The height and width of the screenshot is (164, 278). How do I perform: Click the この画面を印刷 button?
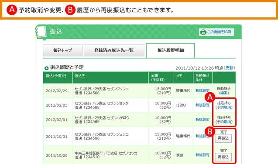[x=216, y=32]
